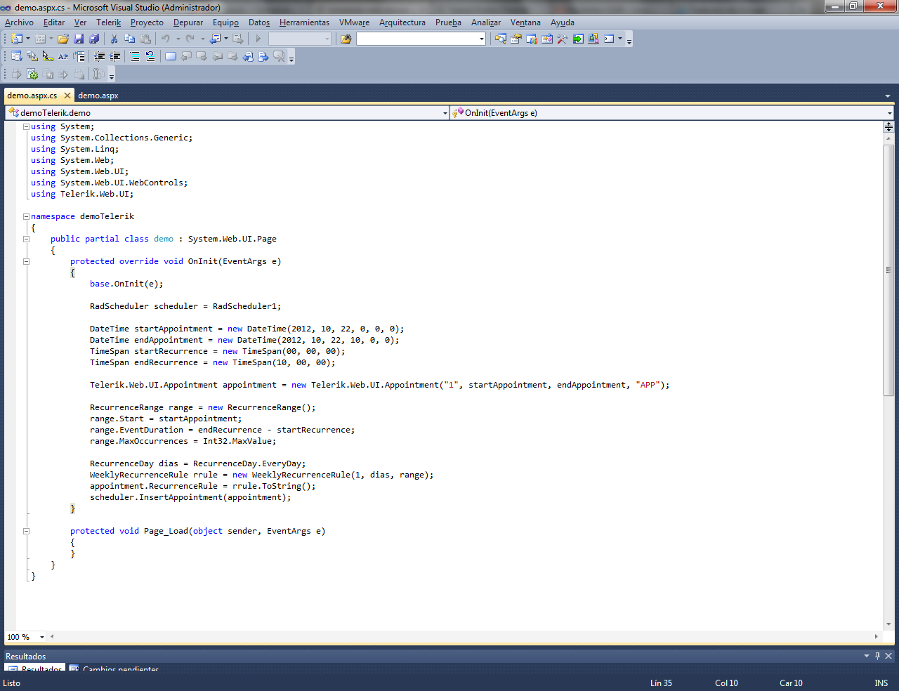
Task: Open the Depurar menu
Action: click(188, 22)
